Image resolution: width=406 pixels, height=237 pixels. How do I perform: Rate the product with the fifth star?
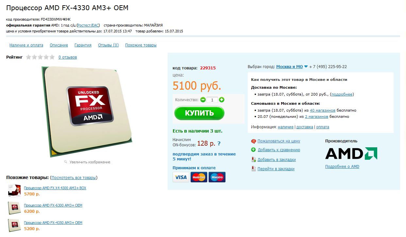tap(52, 57)
